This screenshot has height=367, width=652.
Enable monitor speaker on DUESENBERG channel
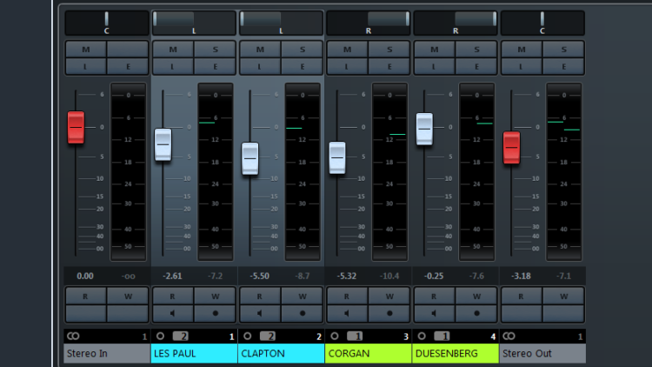(434, 313)
